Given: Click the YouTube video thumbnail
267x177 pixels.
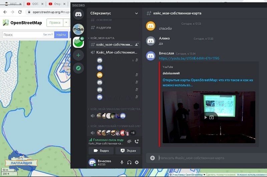Looking at the screenshot, I should pyautogui.click(x=209, y=117).
